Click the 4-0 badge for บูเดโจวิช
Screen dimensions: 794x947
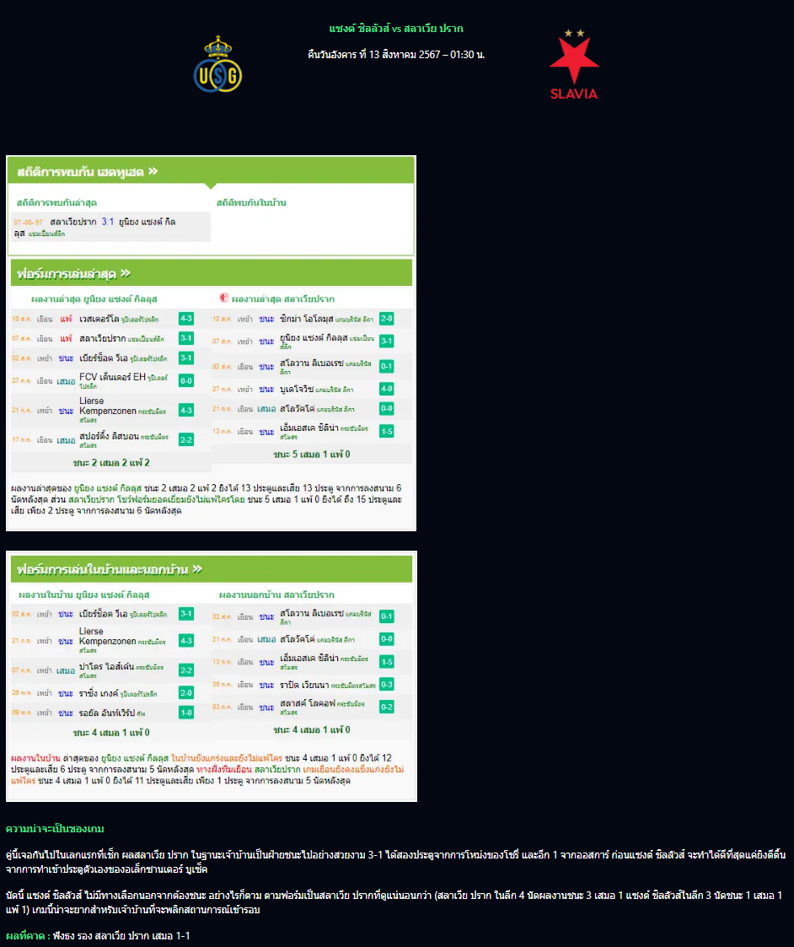click(386, 389)
